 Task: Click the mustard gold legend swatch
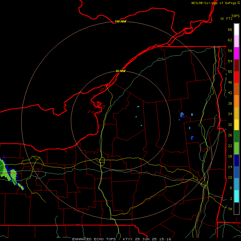(x=236, y=113)
